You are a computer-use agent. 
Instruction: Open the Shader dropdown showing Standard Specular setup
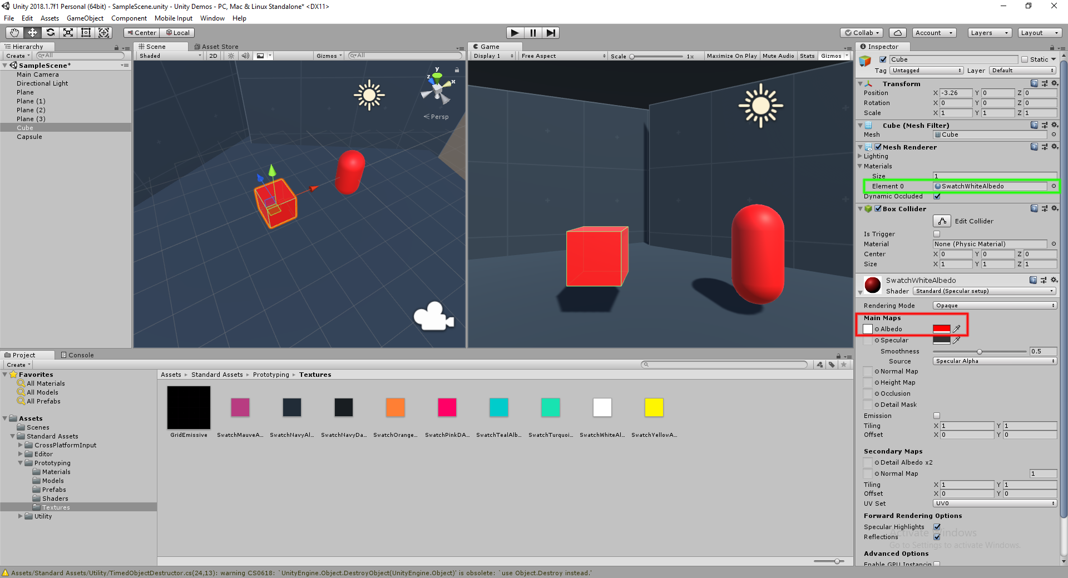983,291
